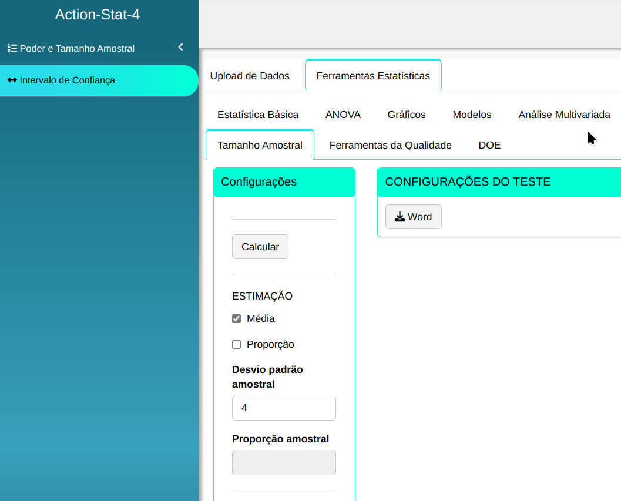Click the double-arrow icon beside Intervalo de Confiança
Image resolution: width=621 pixels, height=501 pixels.
point(12,80)
